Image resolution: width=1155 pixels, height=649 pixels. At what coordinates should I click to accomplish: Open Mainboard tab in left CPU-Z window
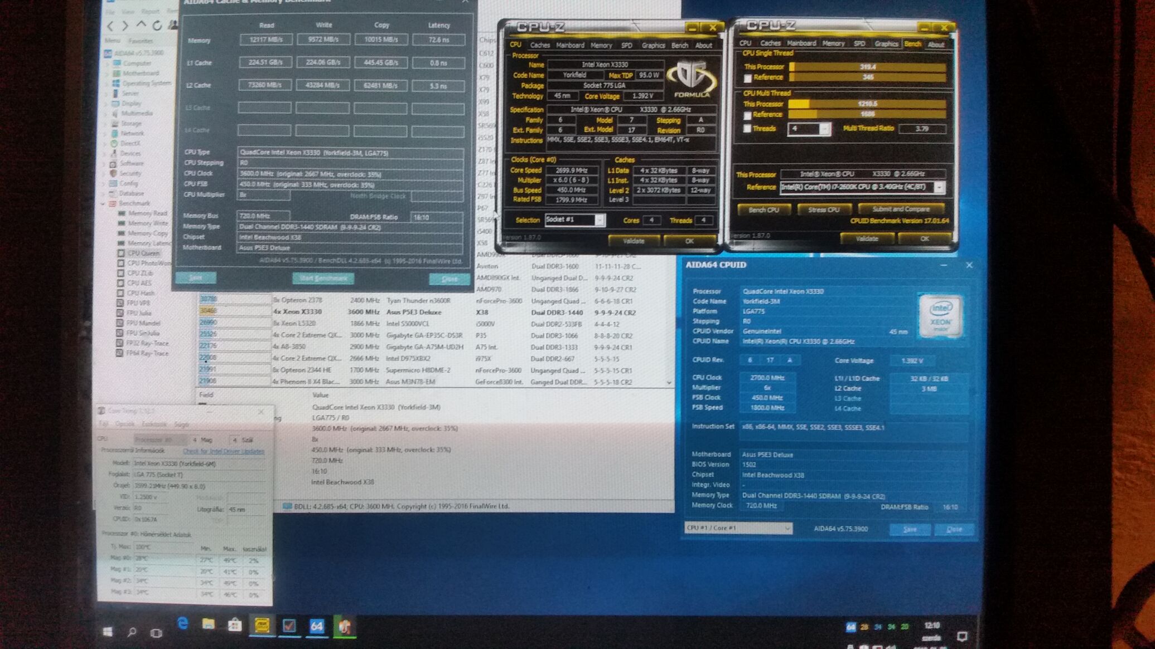point(570,45)
